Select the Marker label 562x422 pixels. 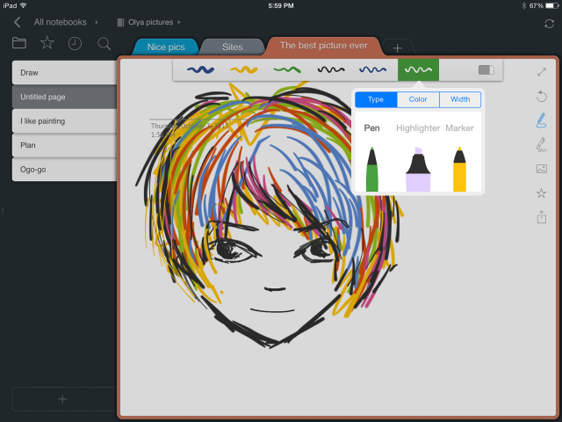pos(459,128)
